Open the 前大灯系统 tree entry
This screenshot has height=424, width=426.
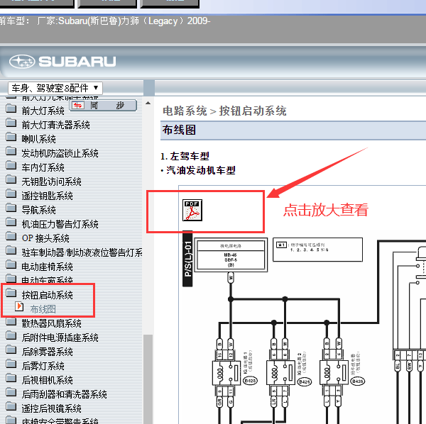(43, 111)
